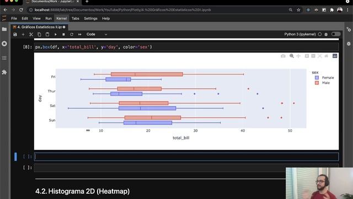Copy the selected cell

point(39,34)
